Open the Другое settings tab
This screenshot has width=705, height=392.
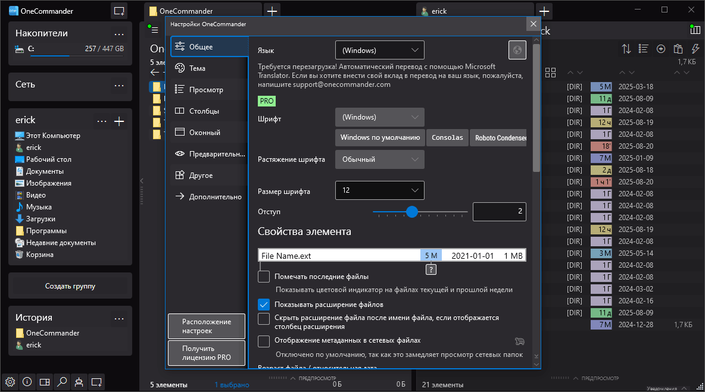(209, 175)
